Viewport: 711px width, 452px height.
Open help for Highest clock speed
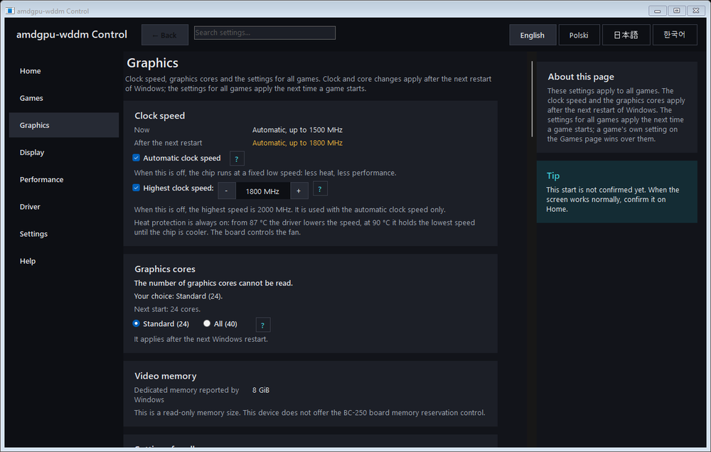320,189
